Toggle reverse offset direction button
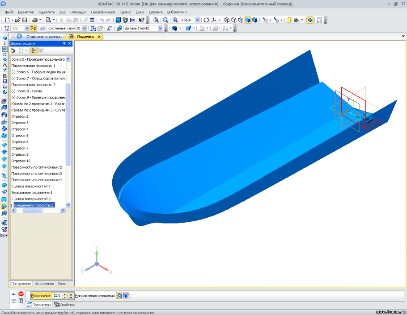The width and height of the screenshot is (407, 315). (126, 295)
